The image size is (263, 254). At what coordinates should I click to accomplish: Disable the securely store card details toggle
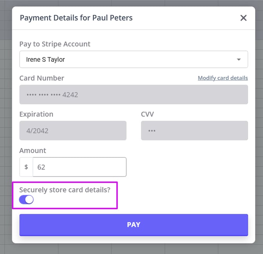pyautogui.click(x=26, y=200)
